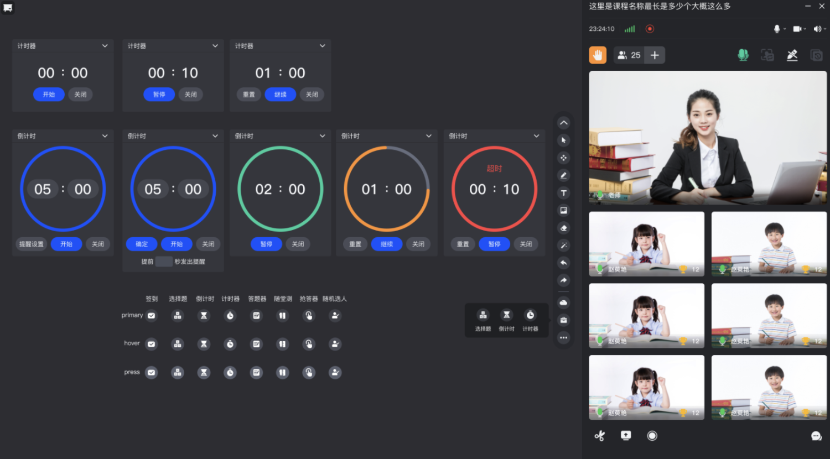
Task: Select the eraser tool
Action: tap(563, 228)
